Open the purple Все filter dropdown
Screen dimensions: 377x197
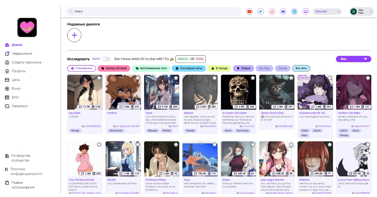(x=353, y=59)
